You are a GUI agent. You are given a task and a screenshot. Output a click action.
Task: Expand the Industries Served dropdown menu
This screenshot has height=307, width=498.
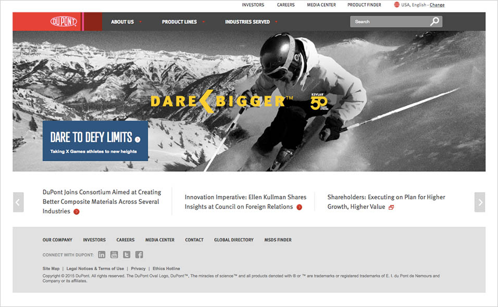coord(251,22)
